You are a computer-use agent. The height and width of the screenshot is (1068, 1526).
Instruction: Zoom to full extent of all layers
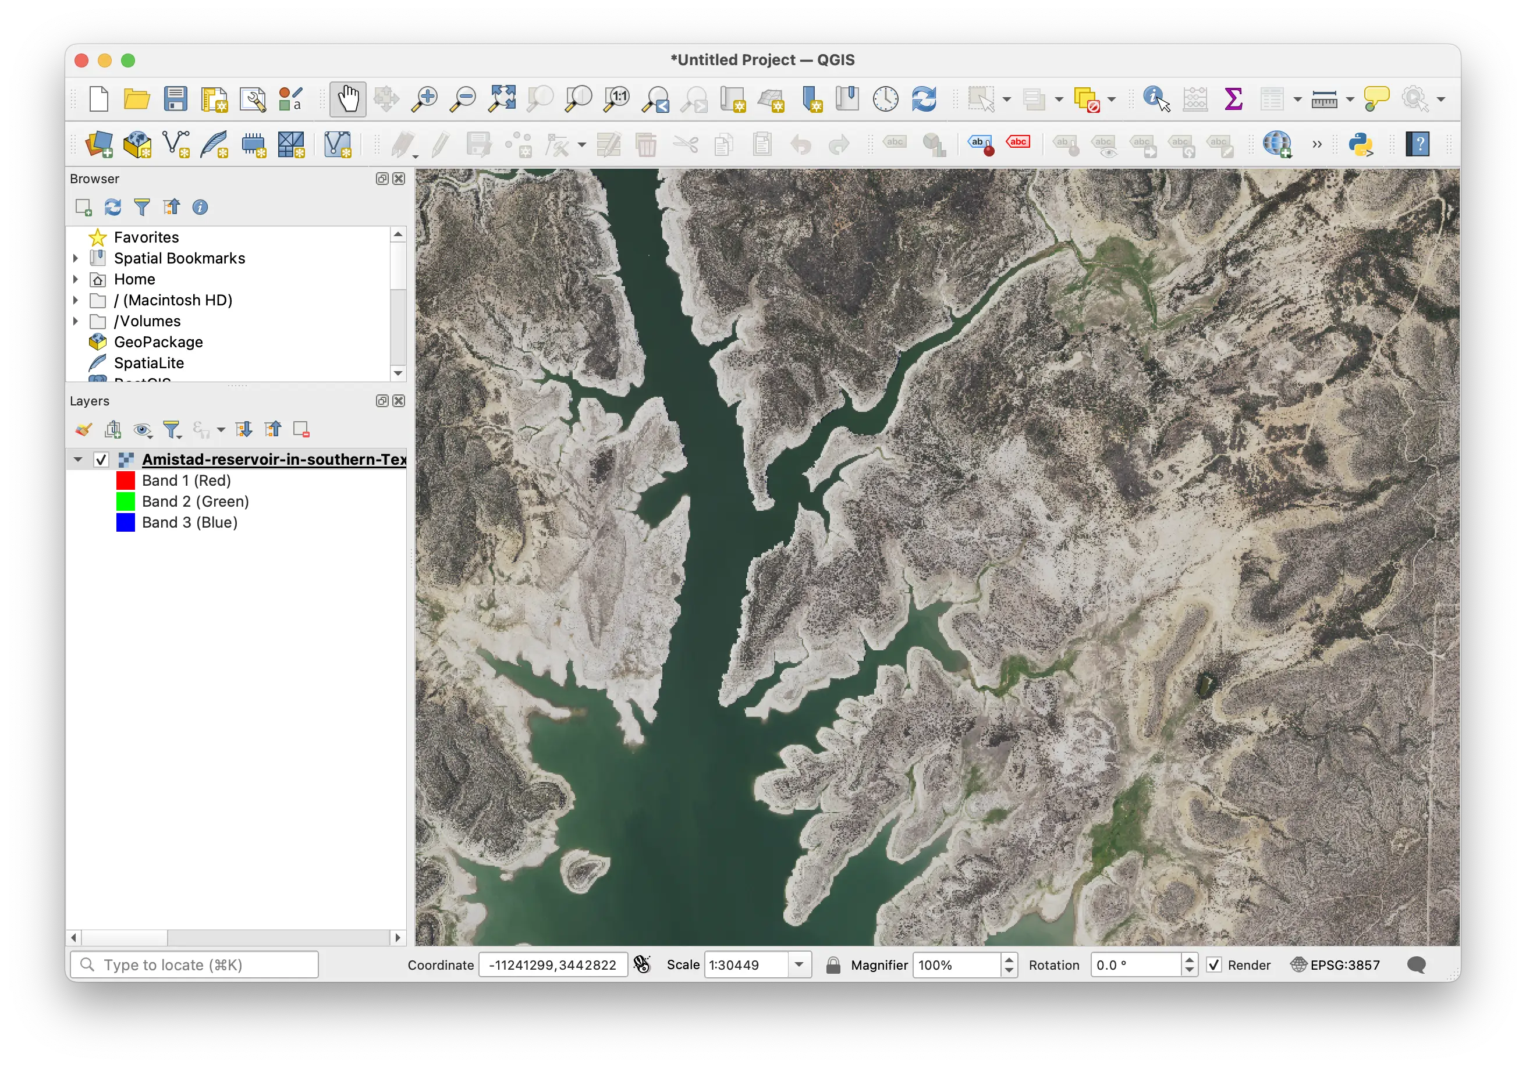click(502, 99)
